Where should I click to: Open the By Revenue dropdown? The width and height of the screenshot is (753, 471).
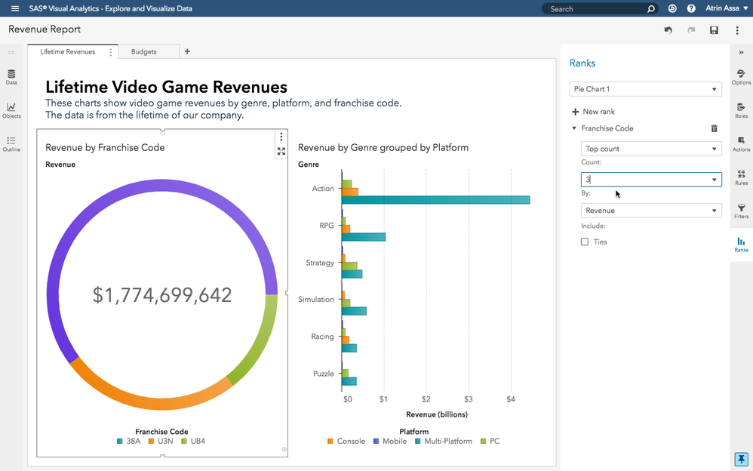(650, 211)
